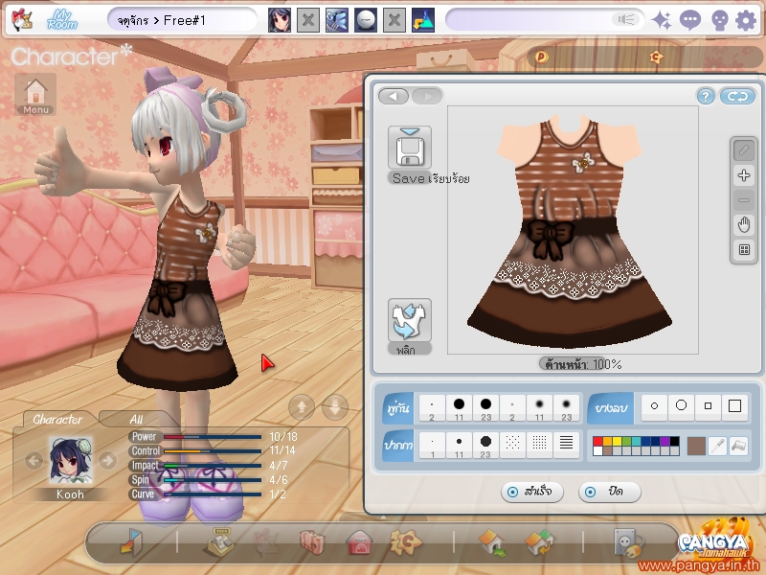
Task: Click the floppy disk Save icon
Action: (x=410, y=148)
